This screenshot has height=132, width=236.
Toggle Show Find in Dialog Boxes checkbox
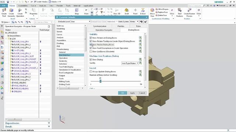(x=91, y=45)
